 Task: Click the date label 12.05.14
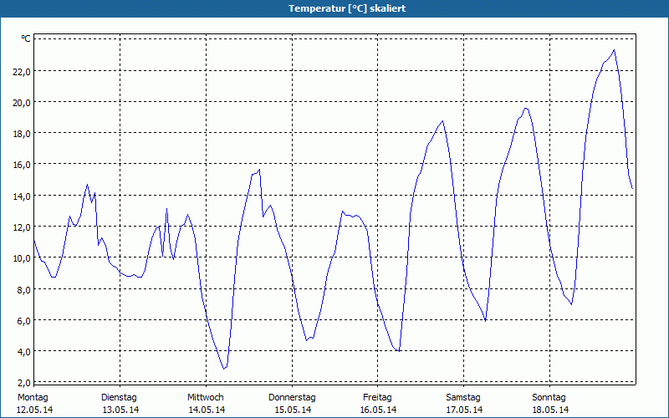pos(33,410)
